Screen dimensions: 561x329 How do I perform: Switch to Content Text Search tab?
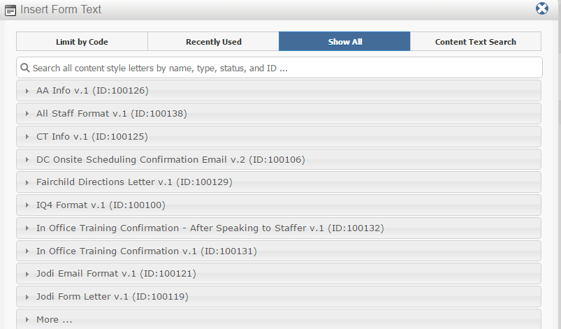pos(476,41)
